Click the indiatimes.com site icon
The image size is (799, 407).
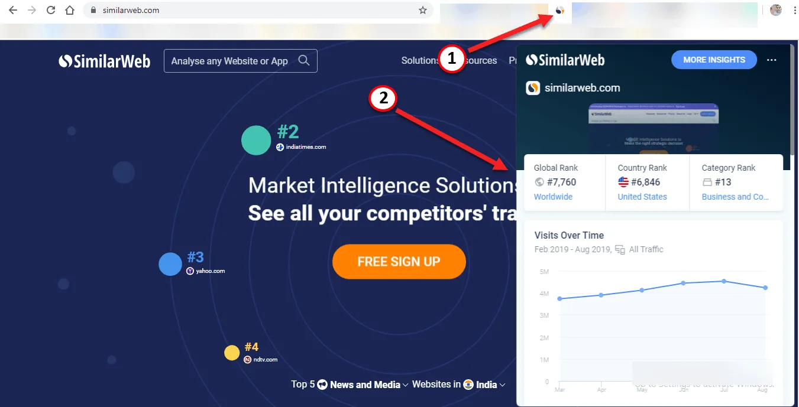pyautogui.click(x=280, y=147)
